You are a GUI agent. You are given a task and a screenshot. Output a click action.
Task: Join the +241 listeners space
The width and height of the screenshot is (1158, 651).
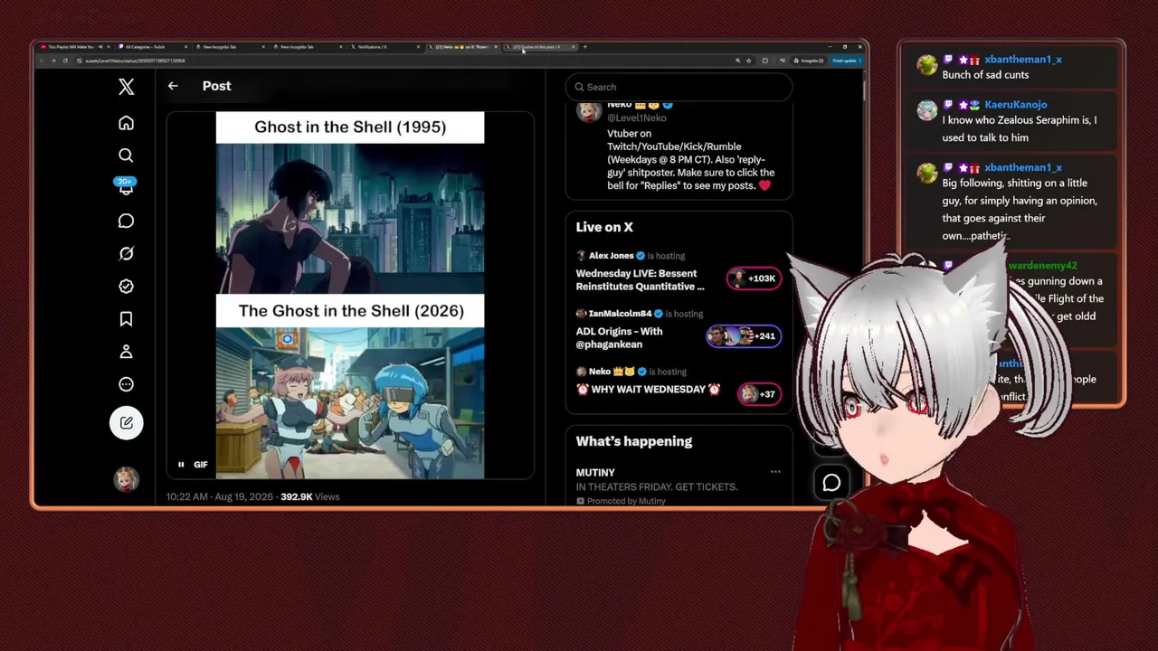[743, 336]
